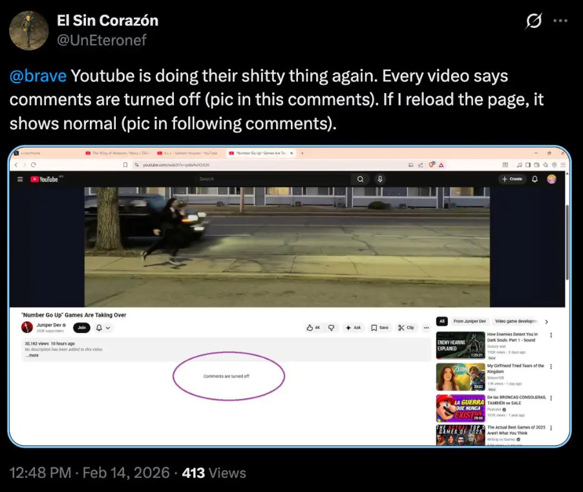Open the tweet's more options menu
Screen dimensions: 583x492
[560, 21]
